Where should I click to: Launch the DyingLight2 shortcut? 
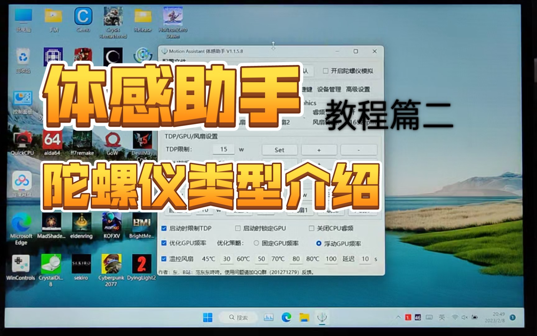tap(141, 268)
